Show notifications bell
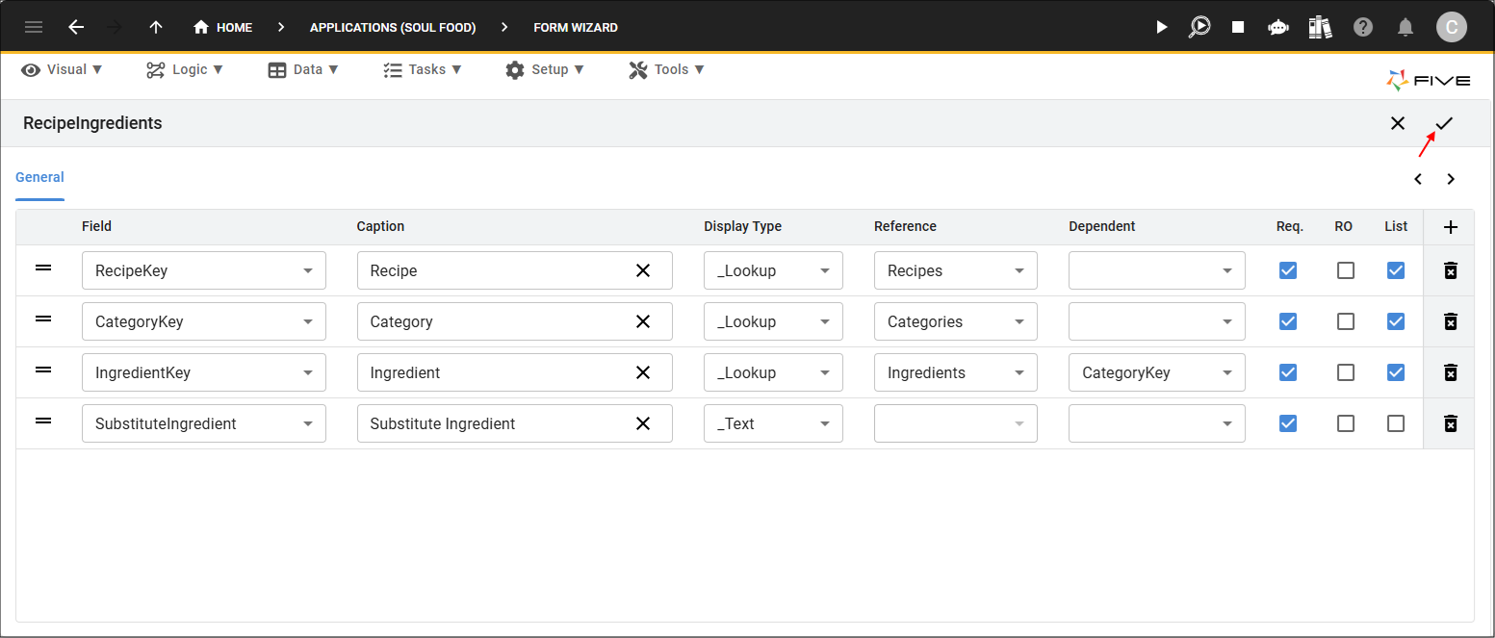Image resolution: width=1495 pixels, height=638 pixels. pos(1406,27)
